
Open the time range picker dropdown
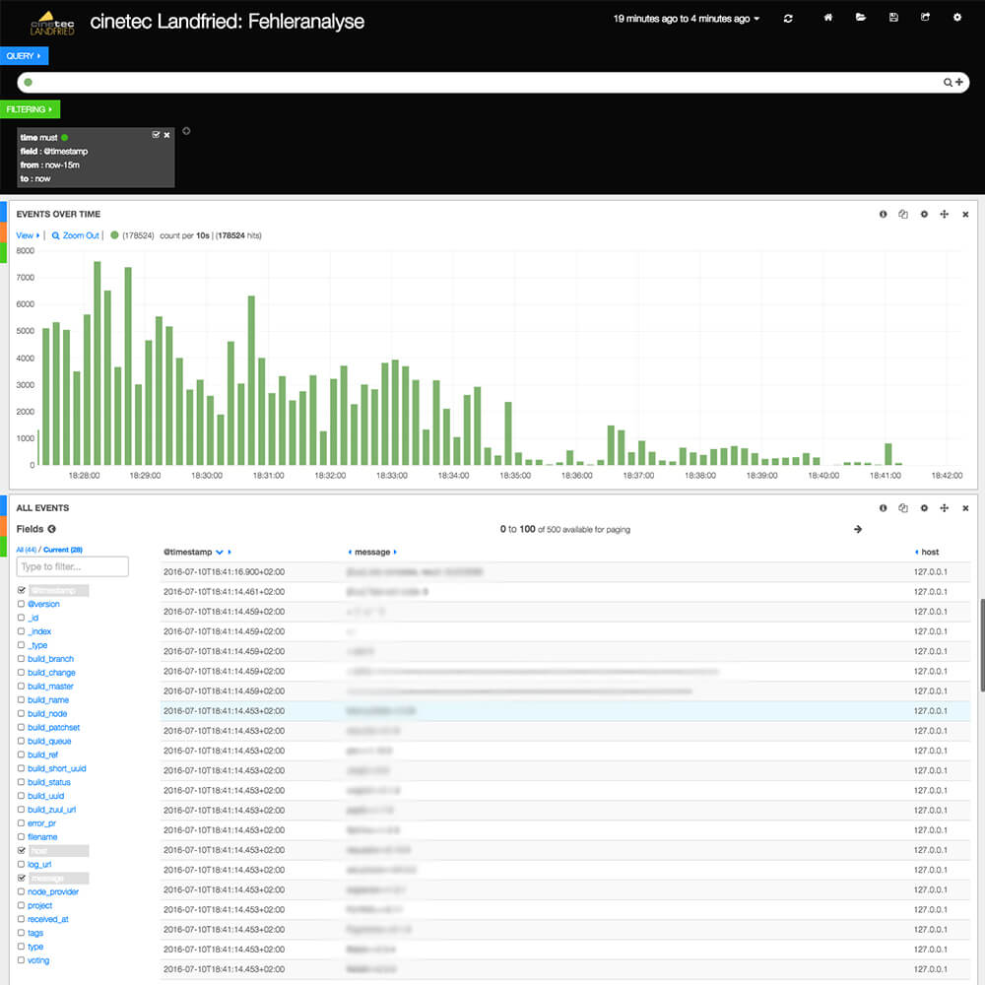[x=687, y=19]
